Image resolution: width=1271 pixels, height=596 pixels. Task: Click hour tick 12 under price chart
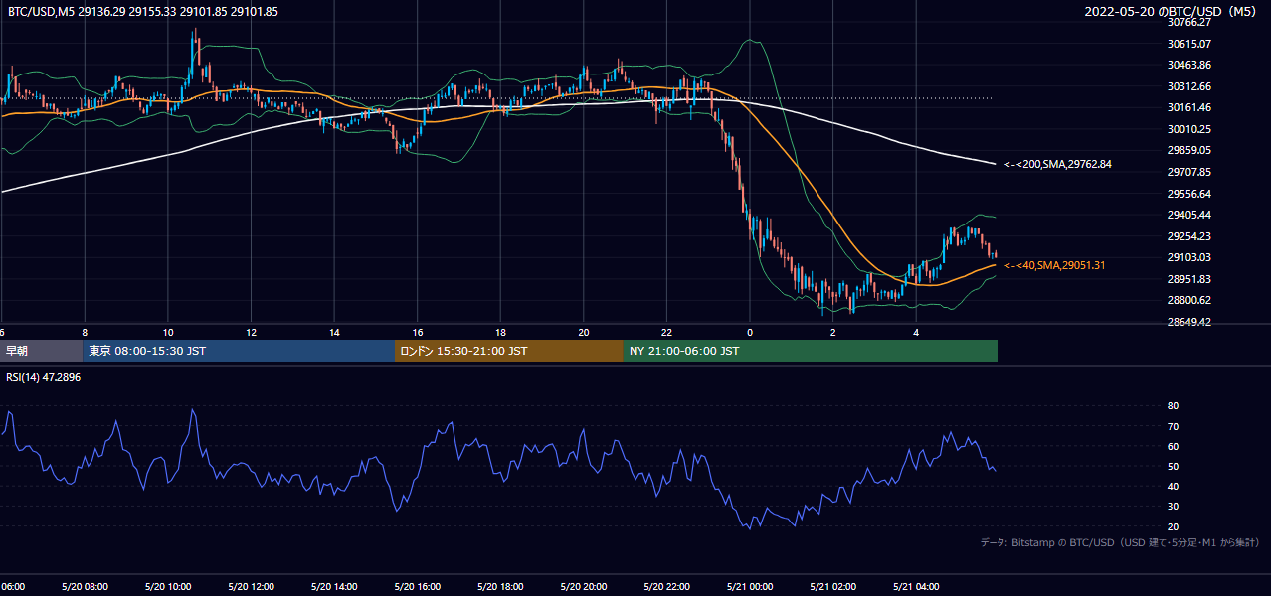tap(252, 333)
